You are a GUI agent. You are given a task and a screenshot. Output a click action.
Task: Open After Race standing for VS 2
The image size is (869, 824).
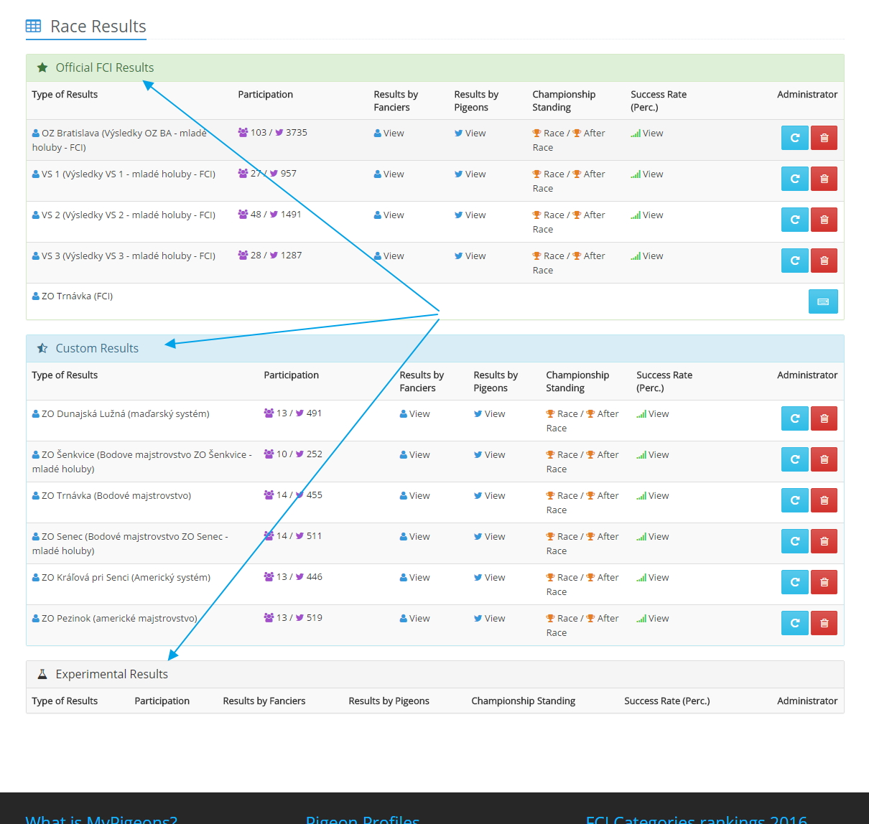(x=594, y=215)
